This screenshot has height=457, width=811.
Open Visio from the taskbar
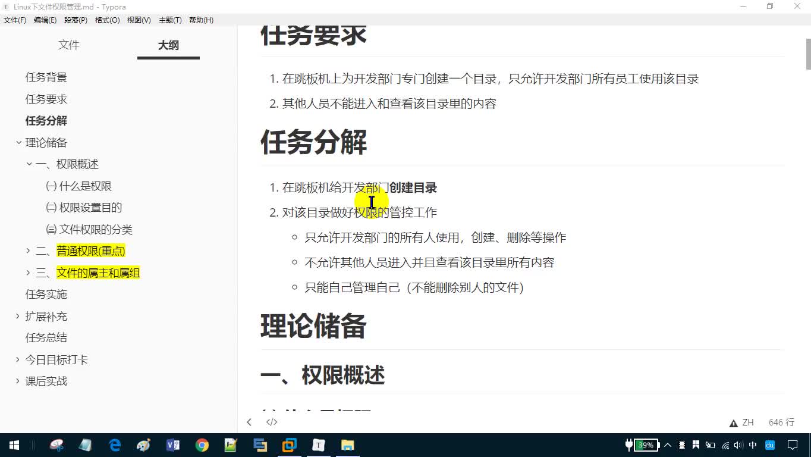173,445
